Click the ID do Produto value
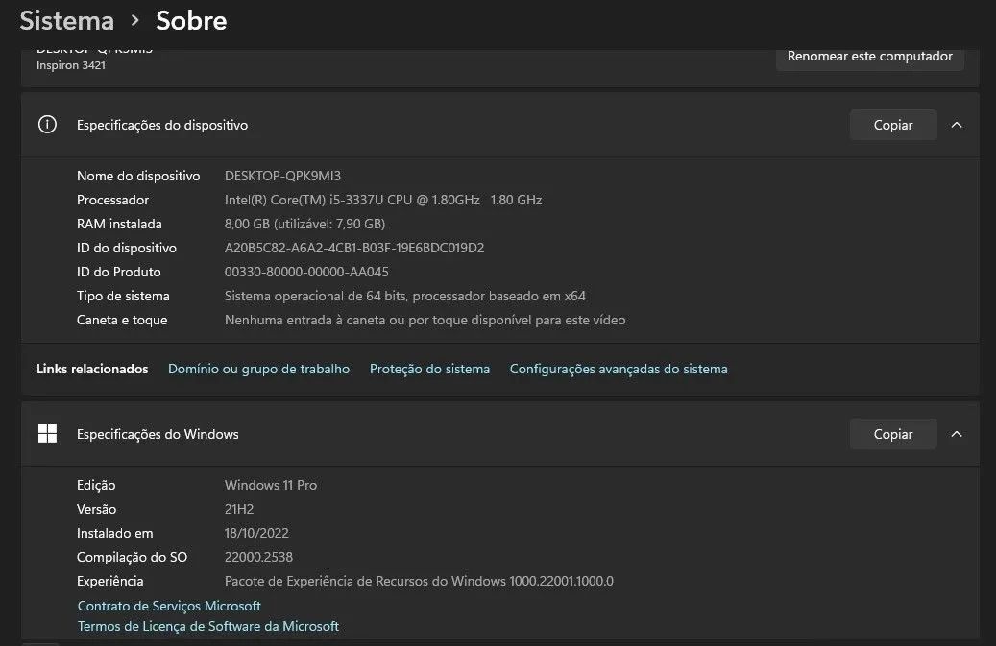 [x=306, y=272]
